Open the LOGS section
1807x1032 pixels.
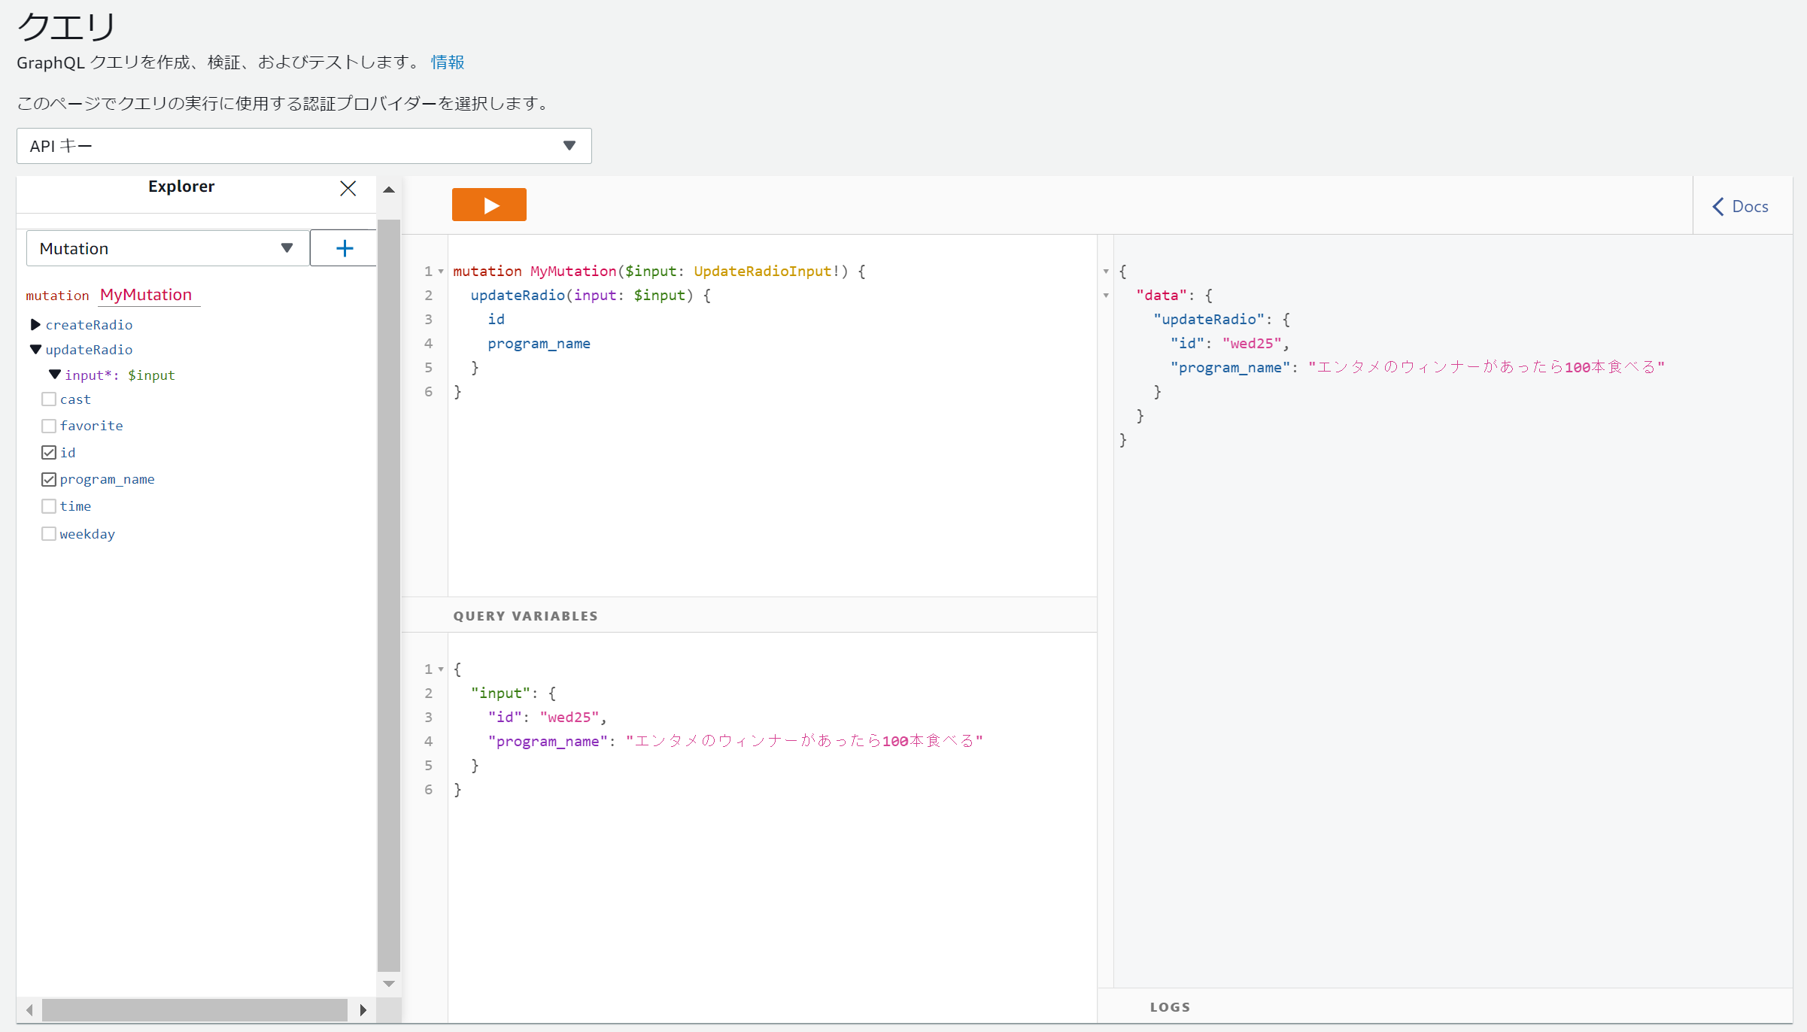(1170, 1007)
